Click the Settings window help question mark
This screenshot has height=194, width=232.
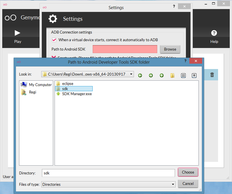[174, 6]
